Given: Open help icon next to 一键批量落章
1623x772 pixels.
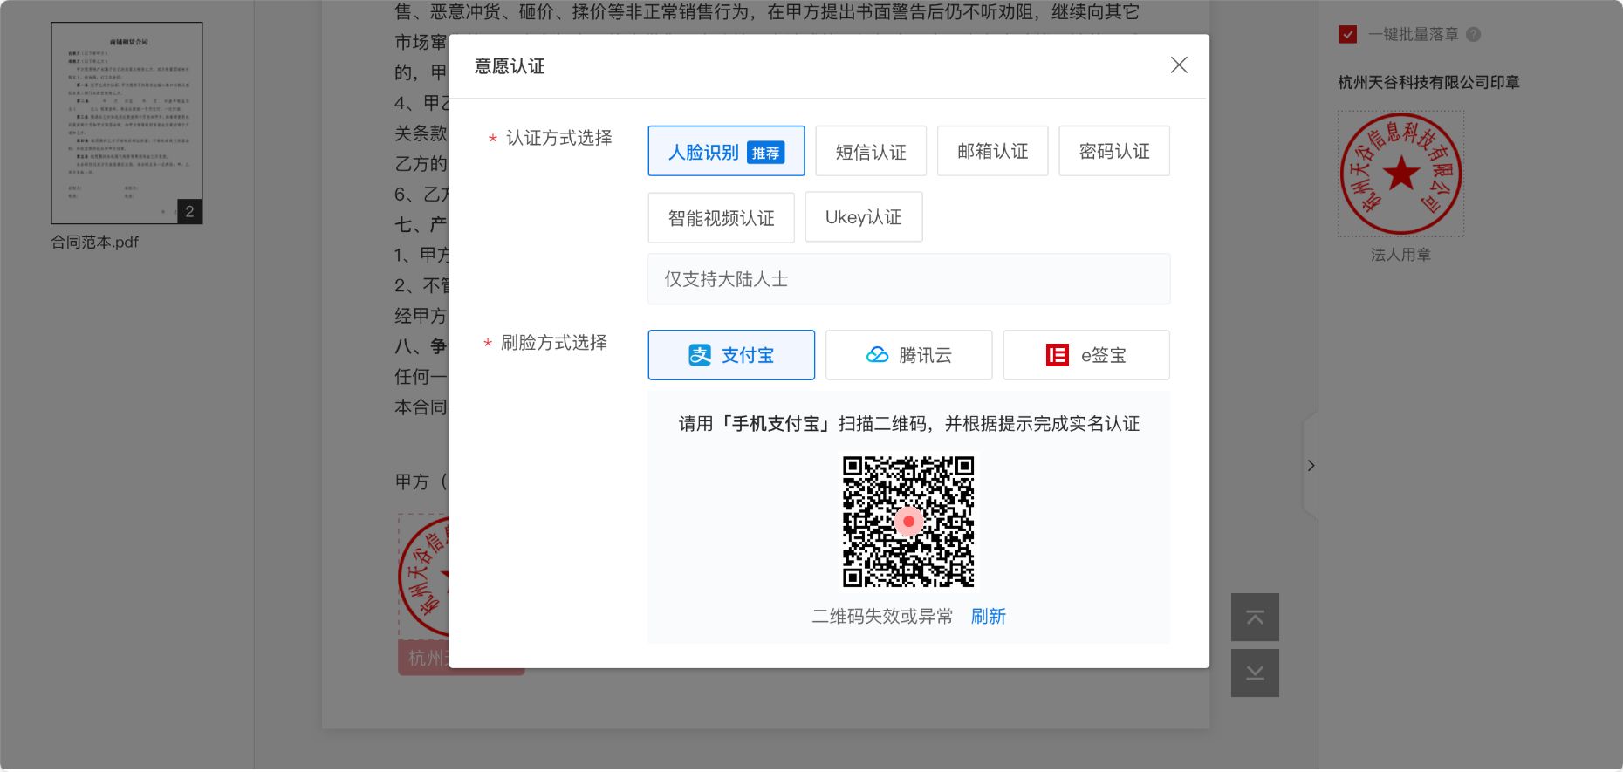Looking at the screenshot, I should coord(1473,35).
